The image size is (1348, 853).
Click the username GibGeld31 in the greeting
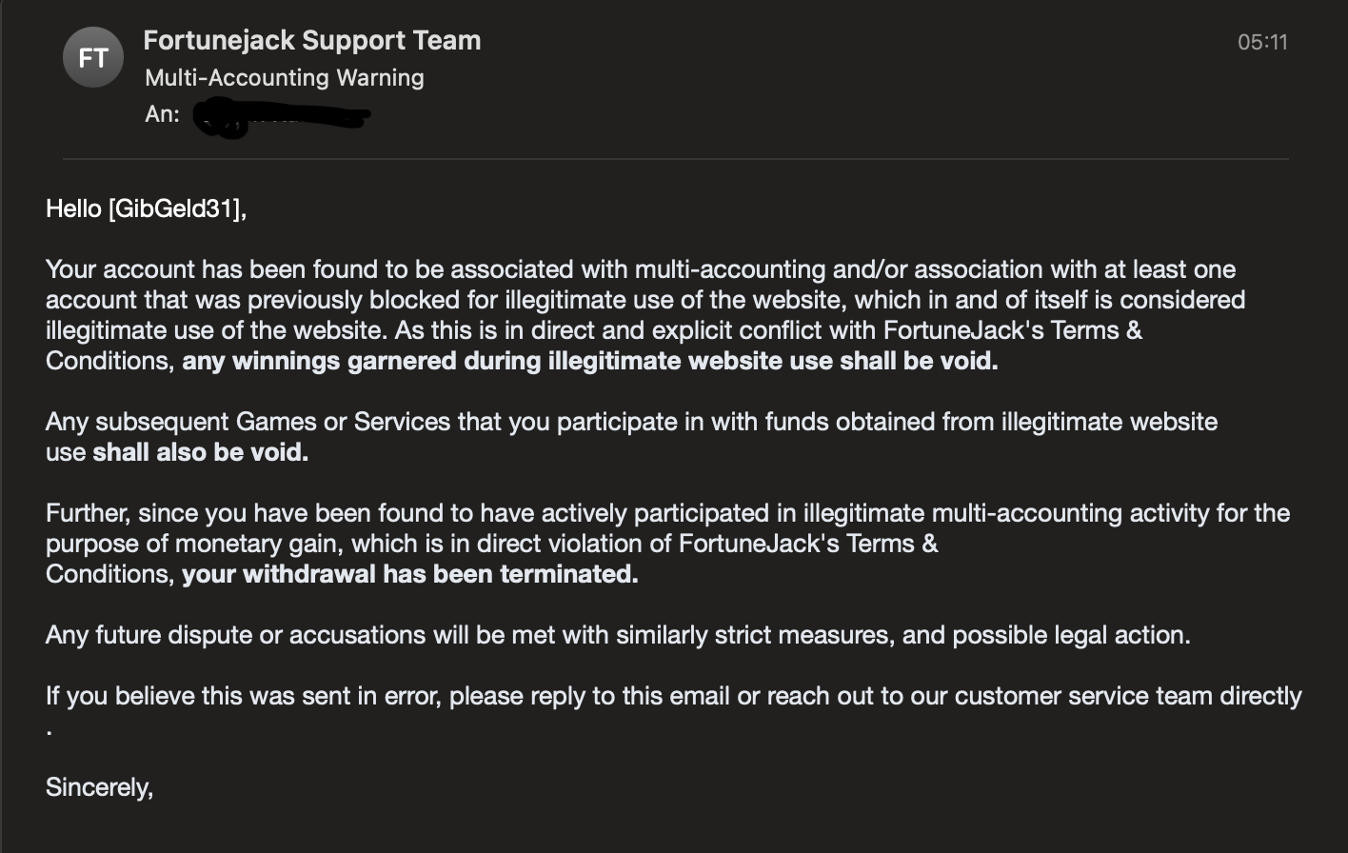175,208
